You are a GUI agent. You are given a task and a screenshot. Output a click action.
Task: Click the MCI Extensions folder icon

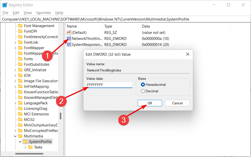click(x=21, y=114)
